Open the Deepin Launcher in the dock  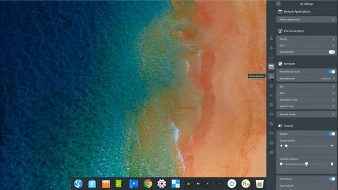point(78,184)
